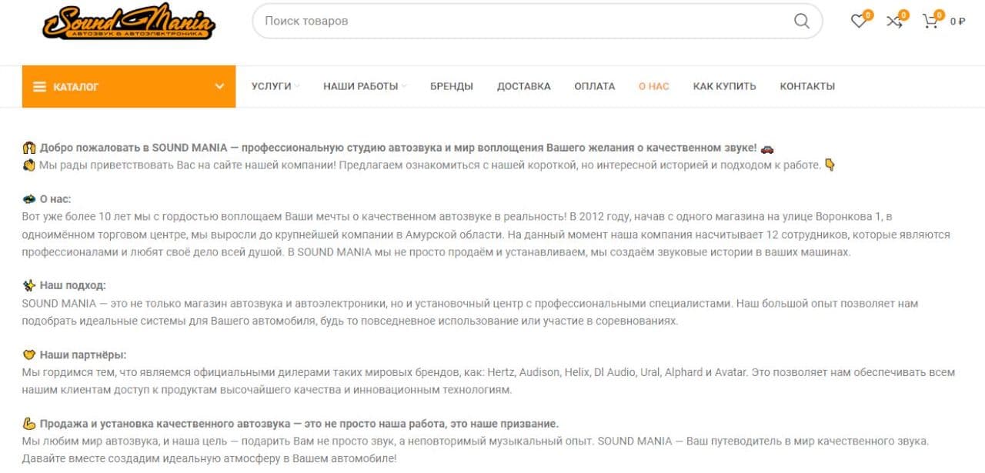Select Оплата in the navigation bar

(x=594, y=86)
